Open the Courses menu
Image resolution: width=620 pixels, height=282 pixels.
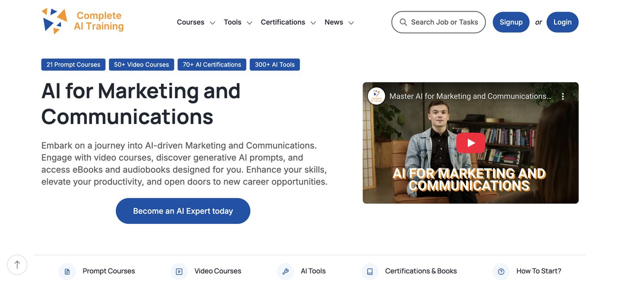[190, 22]
